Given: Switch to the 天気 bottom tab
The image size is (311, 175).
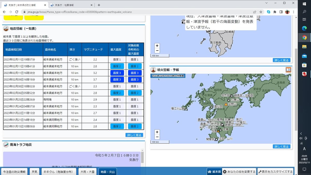Looking at the screenshot, I should pos(34,172).
